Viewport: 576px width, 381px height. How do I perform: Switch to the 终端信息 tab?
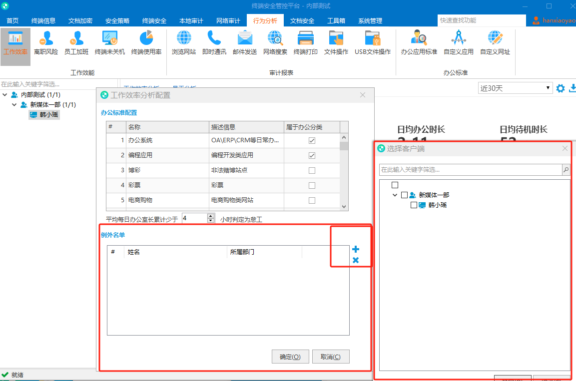point(43,20)
